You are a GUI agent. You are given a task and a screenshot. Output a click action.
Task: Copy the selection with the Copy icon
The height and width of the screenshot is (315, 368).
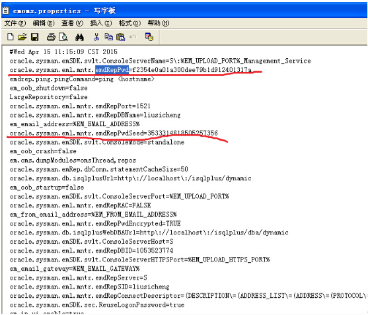[108, 37]
